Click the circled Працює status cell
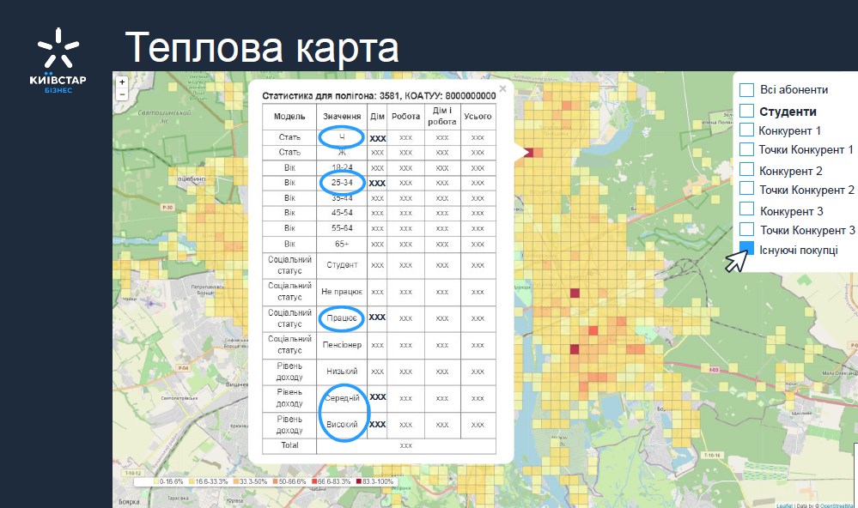The image size is (858, 508). (342, 317)
